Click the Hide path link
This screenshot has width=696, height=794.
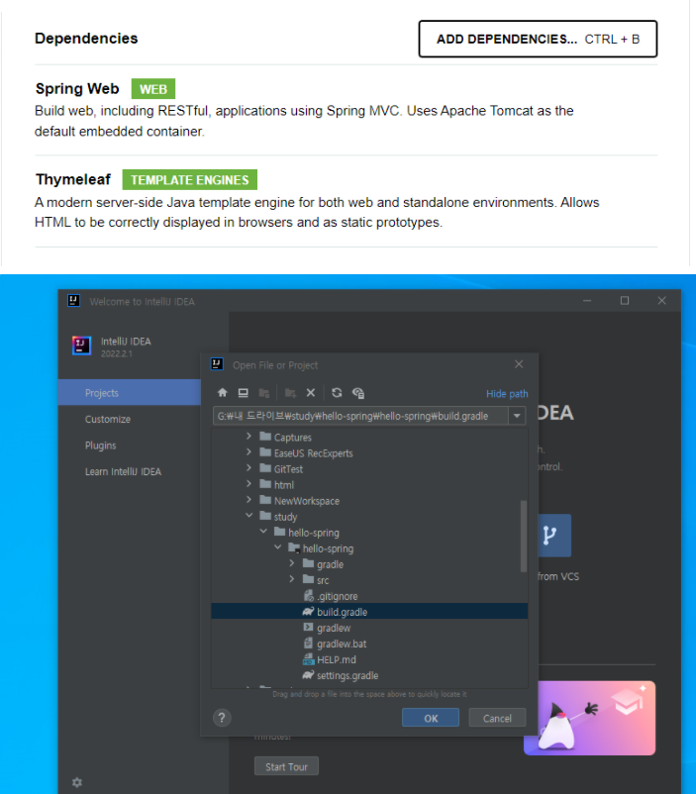(507, 393)
